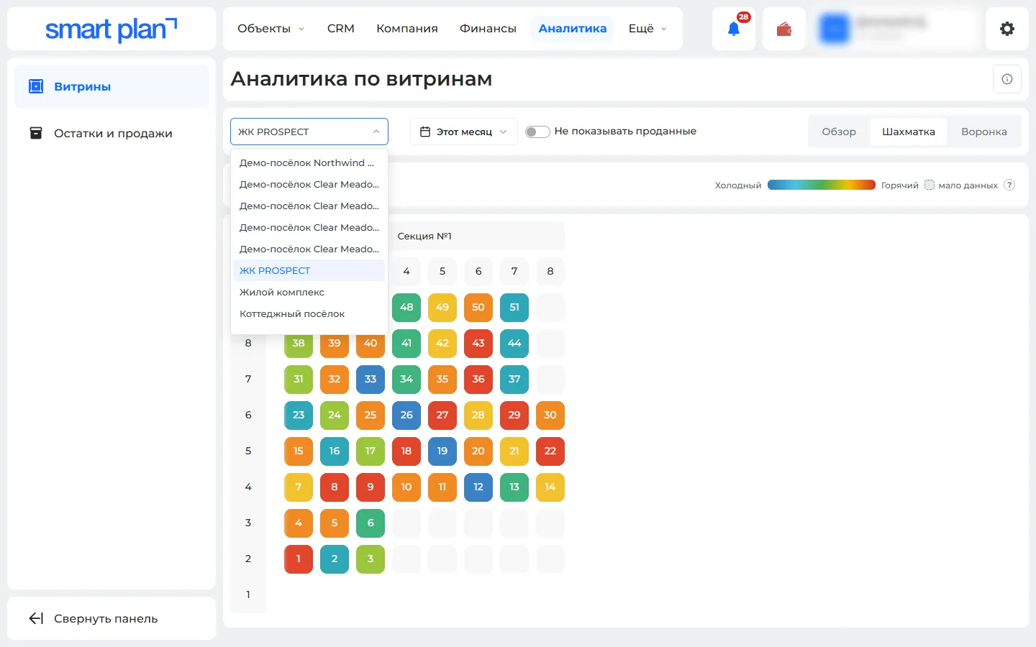Select apartment cell 30
The height and width of the screenshot is (647, 1036).
pyautogui.click(x=550, y=415)
